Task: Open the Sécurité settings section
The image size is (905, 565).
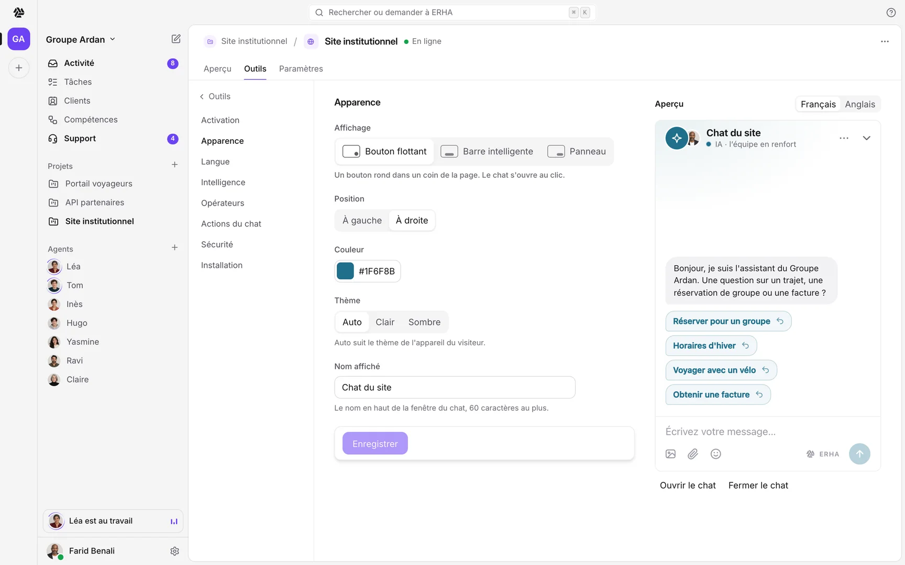Action: (x=217, y=245)
